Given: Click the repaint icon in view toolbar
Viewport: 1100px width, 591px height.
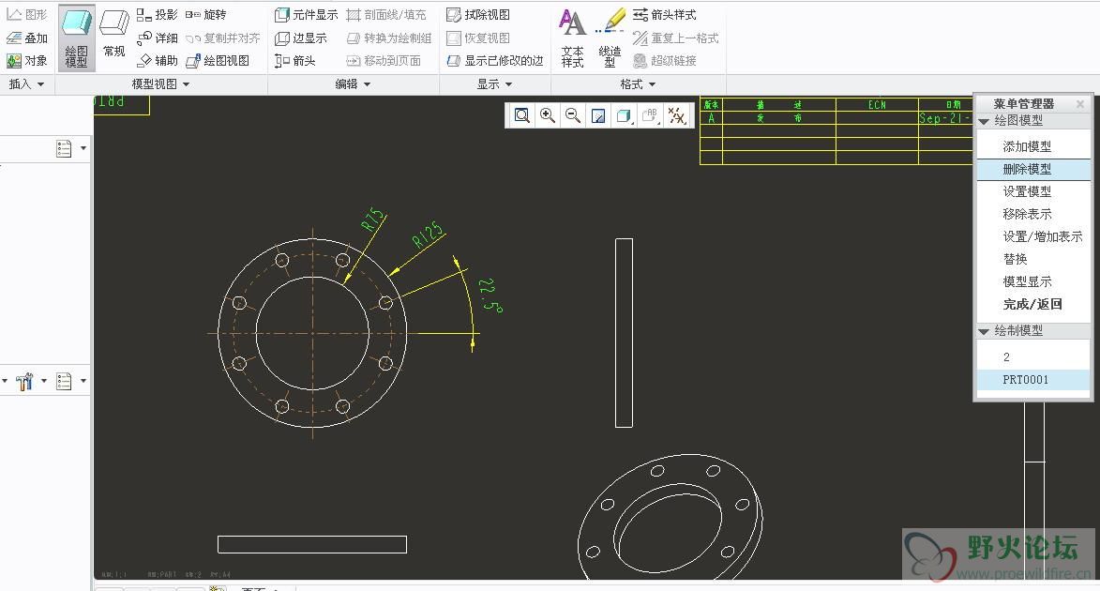Looking at the screenshot, I should [x=598, y=115].
